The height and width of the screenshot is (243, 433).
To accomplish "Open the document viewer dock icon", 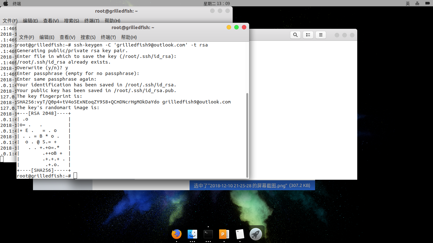I will click(x=240, y=234).
